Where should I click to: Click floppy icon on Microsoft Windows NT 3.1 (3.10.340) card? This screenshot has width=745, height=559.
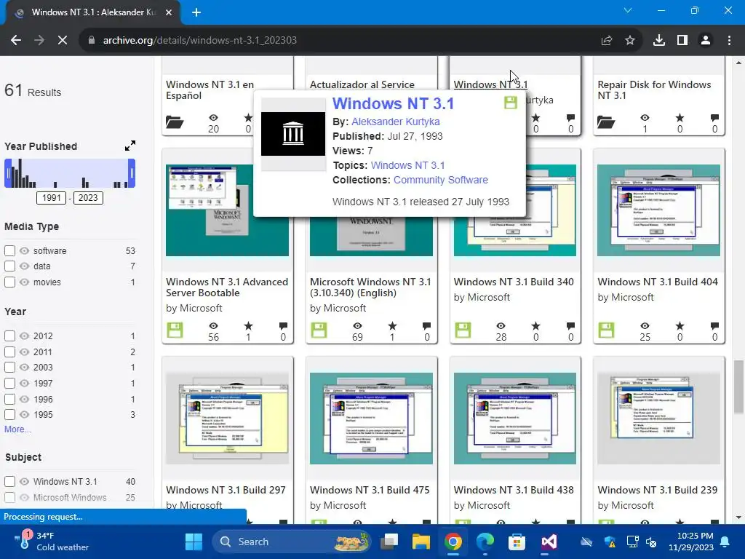(319, 330)
